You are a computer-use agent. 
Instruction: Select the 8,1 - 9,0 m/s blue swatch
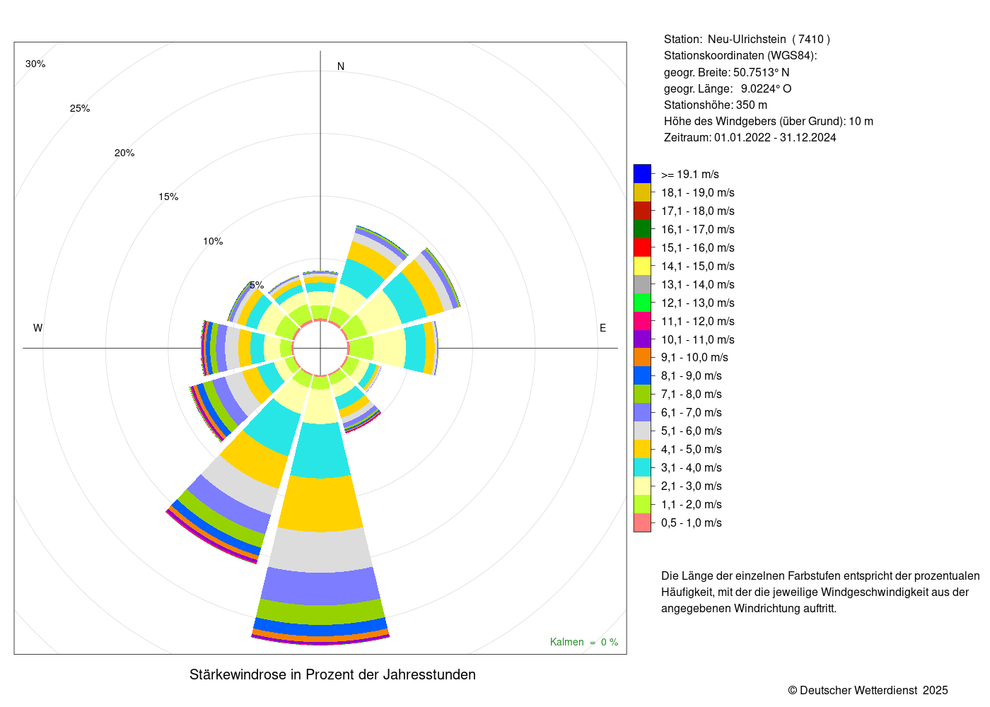(642, 375)
